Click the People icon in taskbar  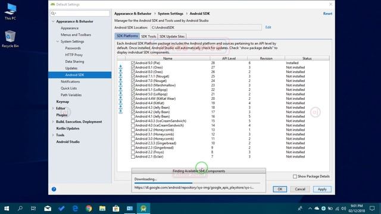coord(301,209)
